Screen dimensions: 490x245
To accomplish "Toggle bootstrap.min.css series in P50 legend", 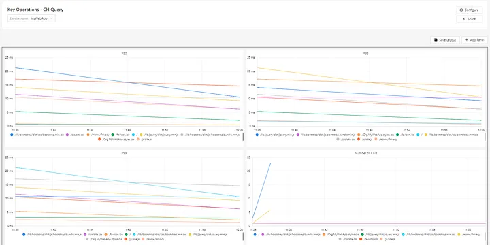I will tap(37, 135).
